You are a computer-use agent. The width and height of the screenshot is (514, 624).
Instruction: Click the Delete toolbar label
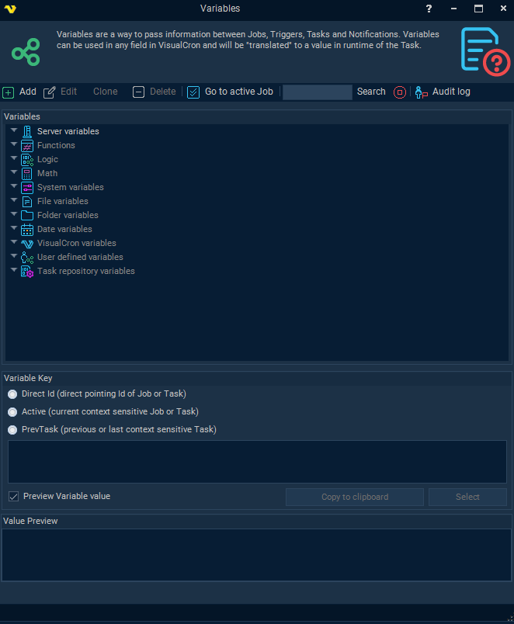coord(163,92)
